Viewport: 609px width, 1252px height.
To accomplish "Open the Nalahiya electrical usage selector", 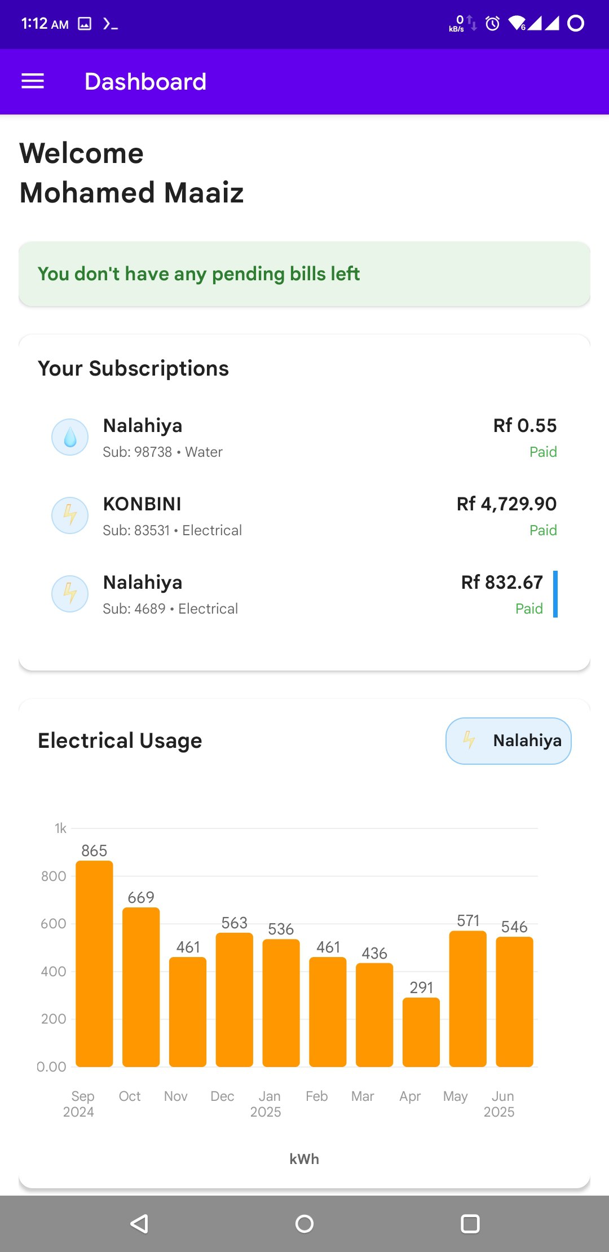I will 508,741.
